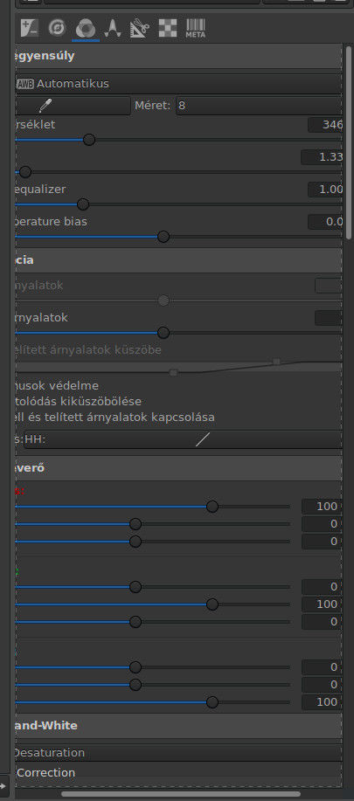Open the META metadata tab
This screenshot has width=354, height=801.
click(195, 28)
